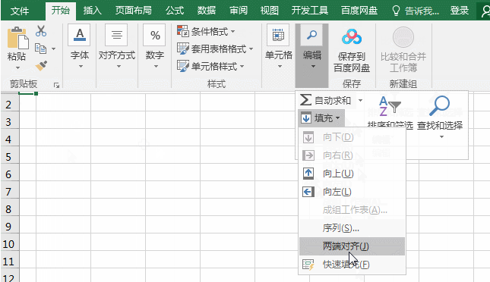Image resolution: width=490 pixels, height=282 pixels.
Task: Switch to the 百度网盘 tab
Action: click(359, 11)
